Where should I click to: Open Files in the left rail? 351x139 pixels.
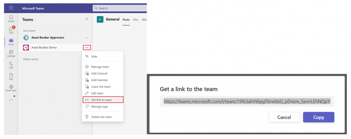pos(11,77)
